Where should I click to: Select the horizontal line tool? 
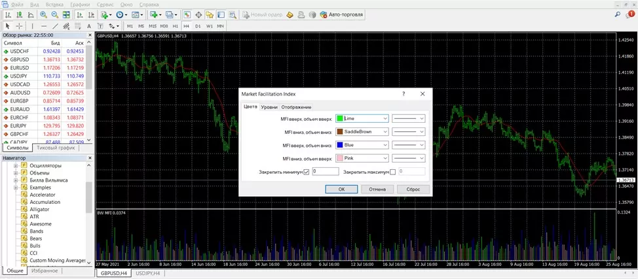[44, 26]
